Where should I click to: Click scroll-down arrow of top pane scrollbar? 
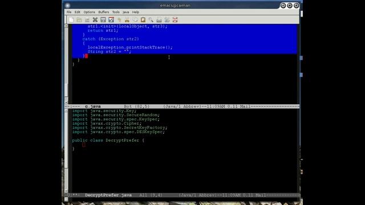click(66, 102)
